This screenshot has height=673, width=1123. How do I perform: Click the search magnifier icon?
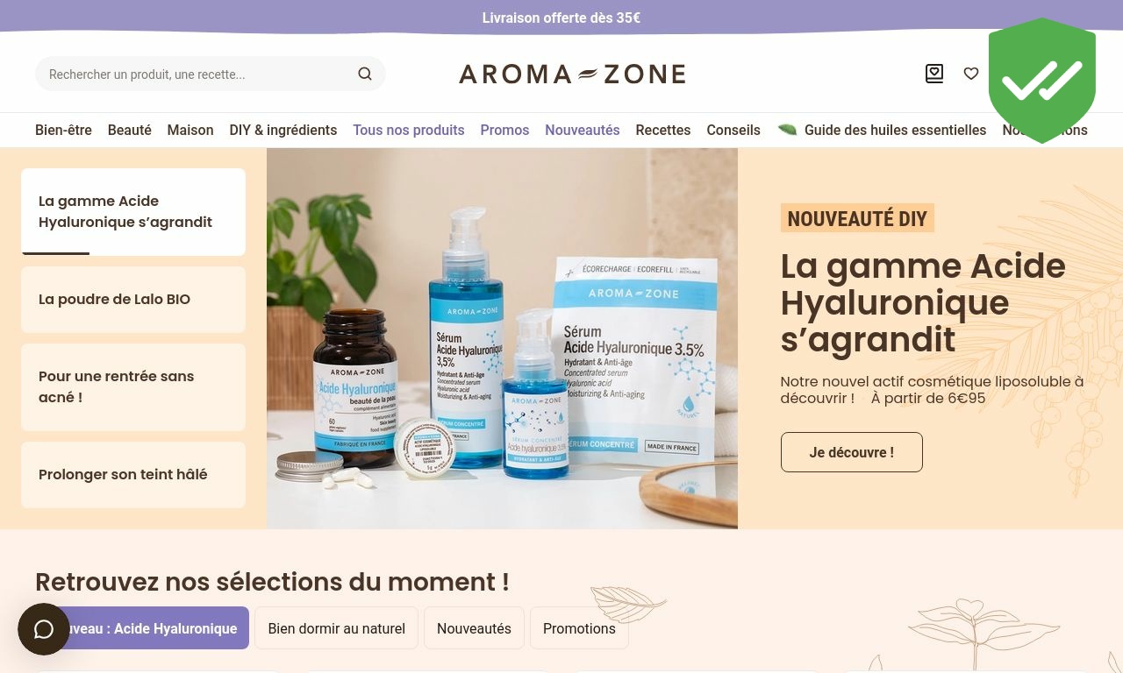[365, 74]
